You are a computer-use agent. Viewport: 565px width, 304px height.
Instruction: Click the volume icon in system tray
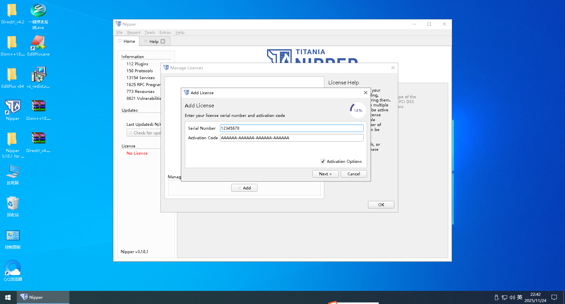tap(512, 297)
